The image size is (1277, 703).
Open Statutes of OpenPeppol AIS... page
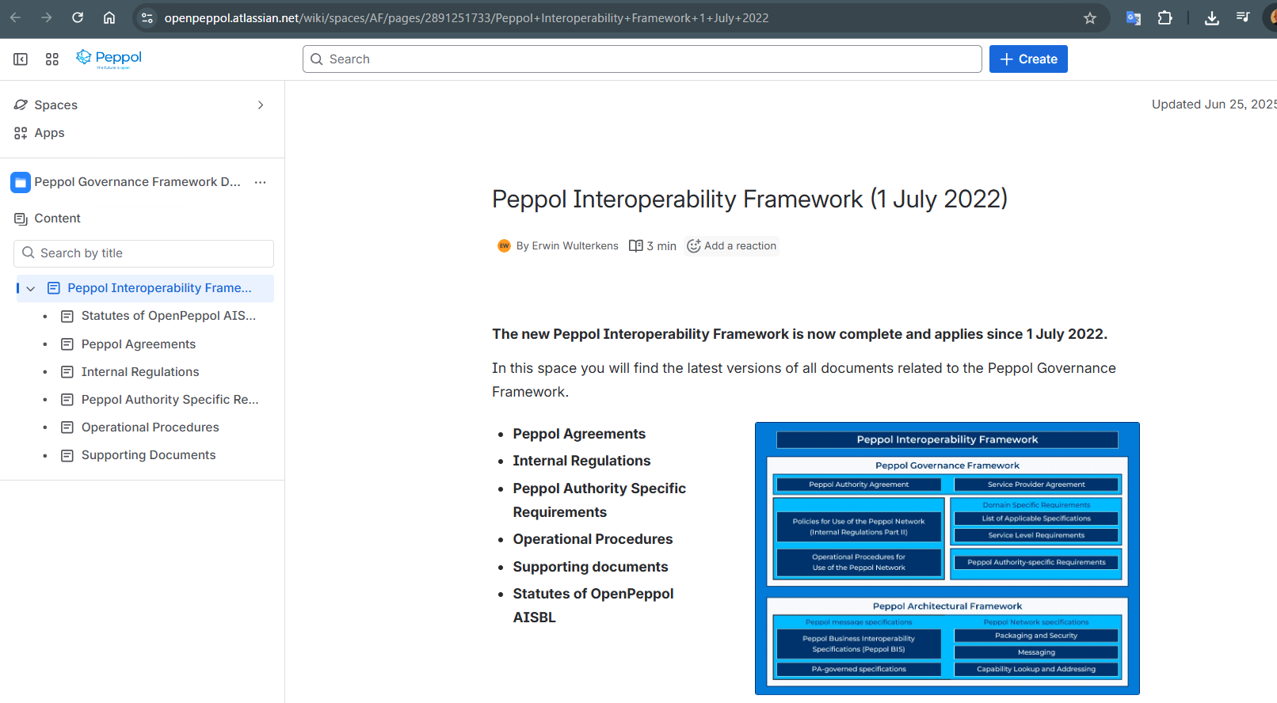click(169, 316)
